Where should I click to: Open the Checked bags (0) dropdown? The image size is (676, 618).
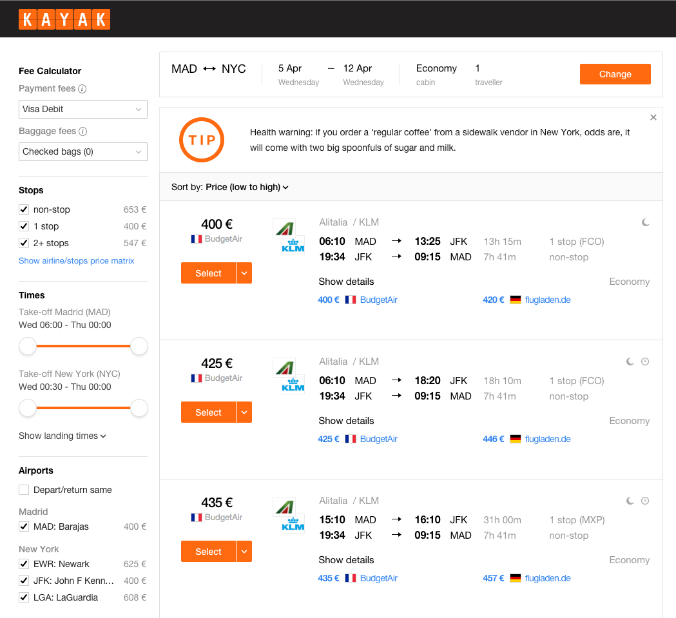(x=82, y=152)
